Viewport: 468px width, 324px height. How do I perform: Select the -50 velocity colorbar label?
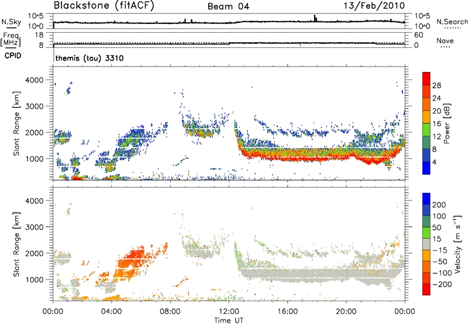click(440, 261)
